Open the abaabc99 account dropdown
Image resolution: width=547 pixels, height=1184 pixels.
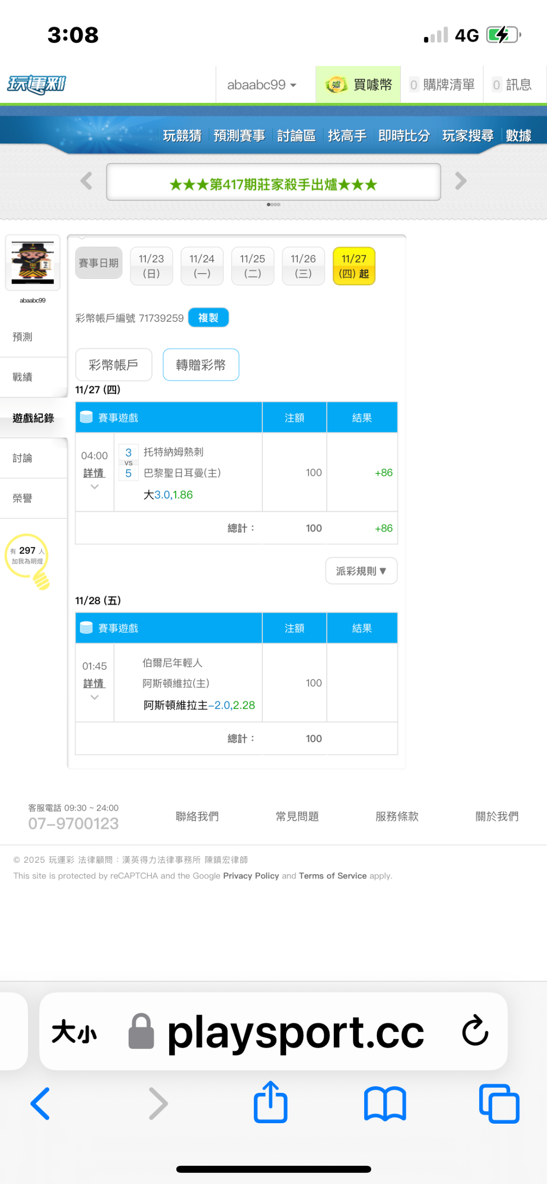click(x=261, y=85)
